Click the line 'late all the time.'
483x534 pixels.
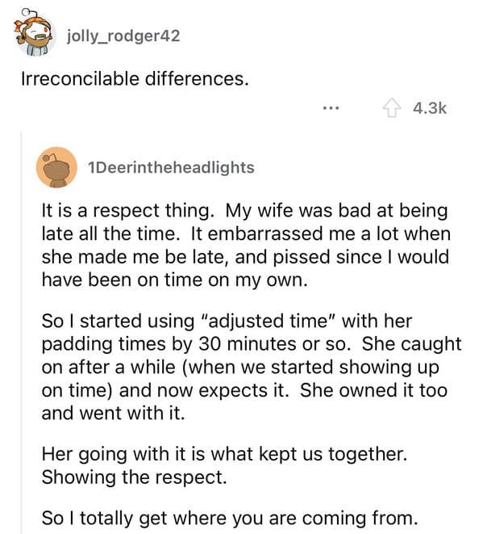point(110,234)
